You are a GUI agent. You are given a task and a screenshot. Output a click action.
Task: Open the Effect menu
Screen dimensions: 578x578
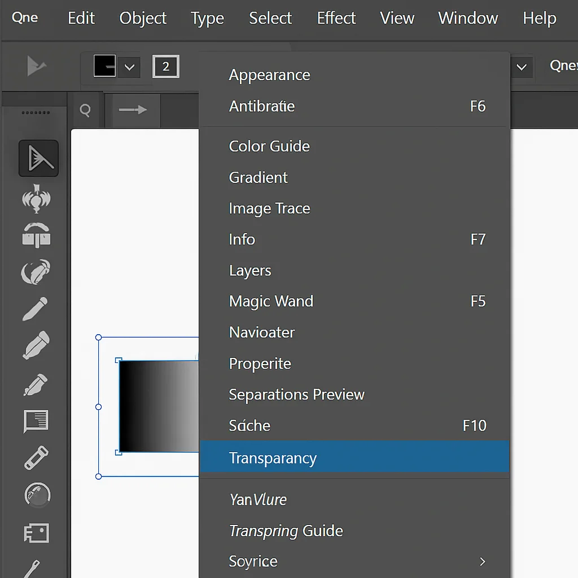point(336,17)
